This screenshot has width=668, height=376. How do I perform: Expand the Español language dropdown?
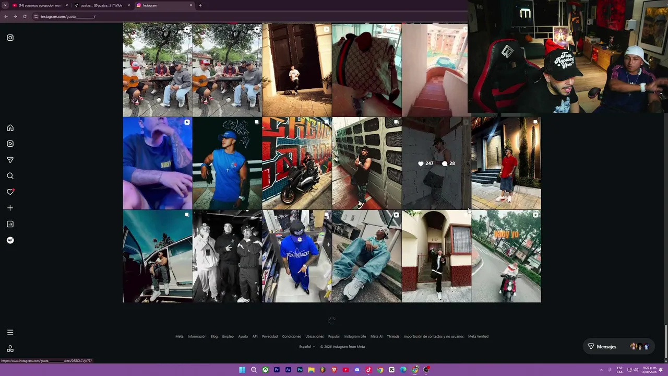coord(307,347)
